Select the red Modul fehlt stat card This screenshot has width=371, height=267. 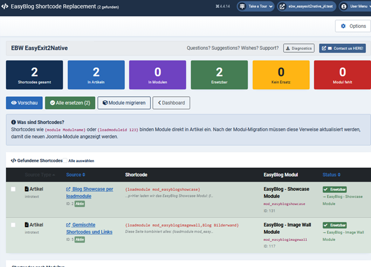342,75
